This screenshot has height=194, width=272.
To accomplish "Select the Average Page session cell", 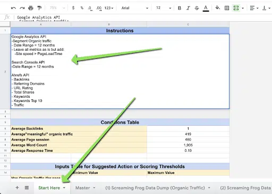I will point(79,140).
